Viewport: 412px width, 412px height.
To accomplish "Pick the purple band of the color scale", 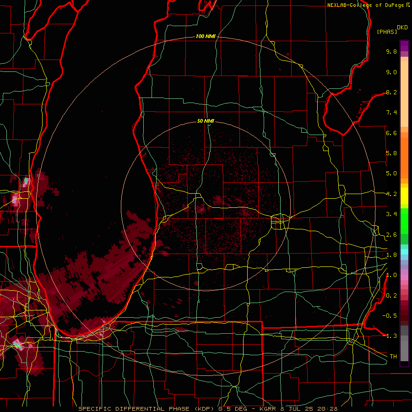I will (404, 46).
